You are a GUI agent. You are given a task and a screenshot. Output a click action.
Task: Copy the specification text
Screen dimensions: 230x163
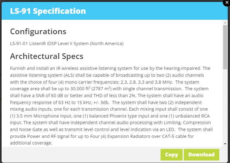point(172,155)
